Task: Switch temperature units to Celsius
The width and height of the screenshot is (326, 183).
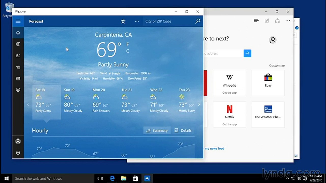Action: coord(128,51)
